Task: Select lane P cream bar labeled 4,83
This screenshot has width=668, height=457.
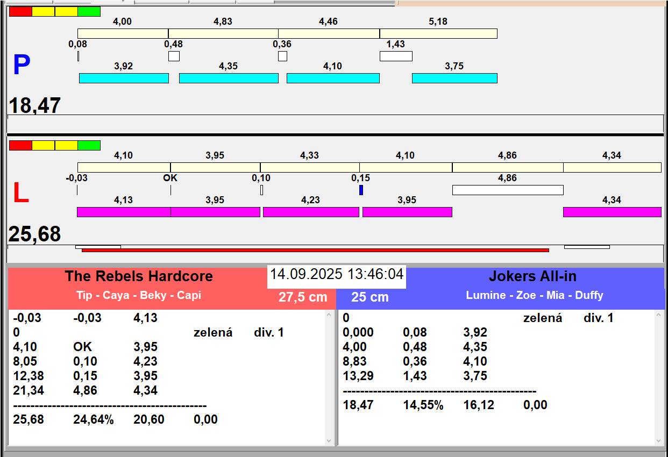Action: (223, 33)
